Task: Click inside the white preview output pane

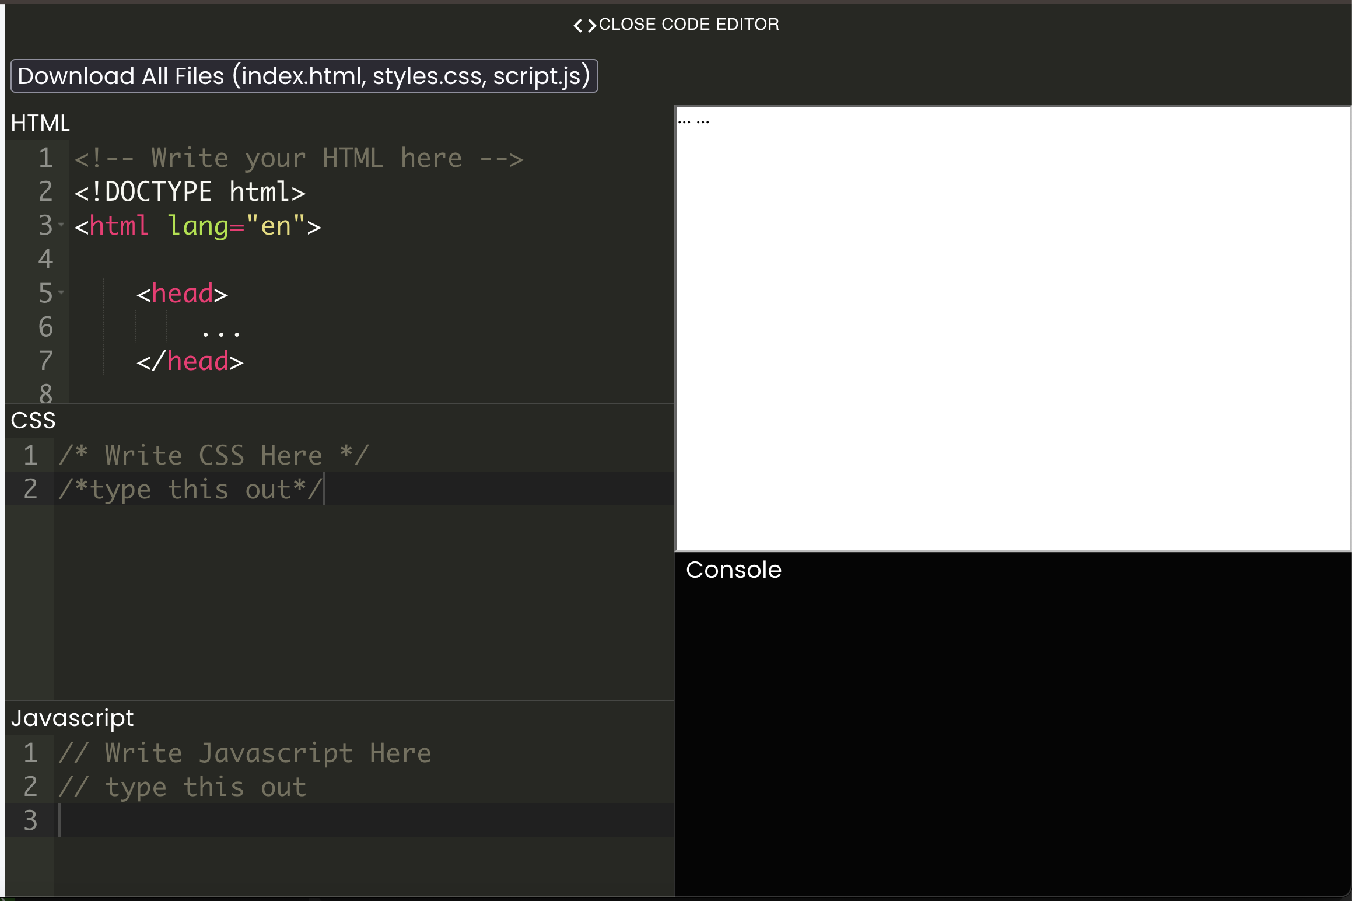Action: tap(1013, 329)
